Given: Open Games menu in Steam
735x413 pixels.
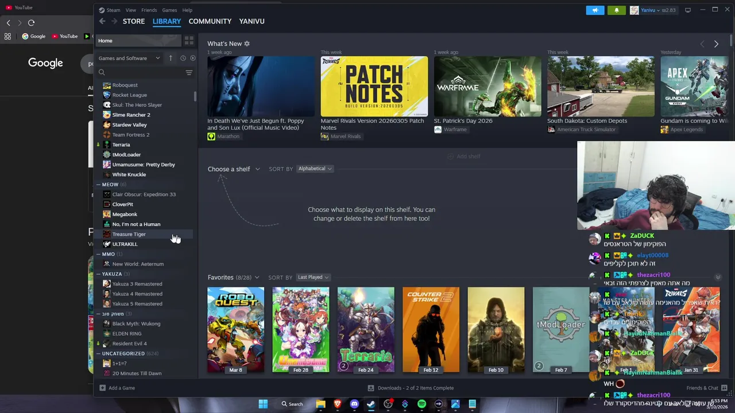Looking at the screenshot, I should point(169,10).
